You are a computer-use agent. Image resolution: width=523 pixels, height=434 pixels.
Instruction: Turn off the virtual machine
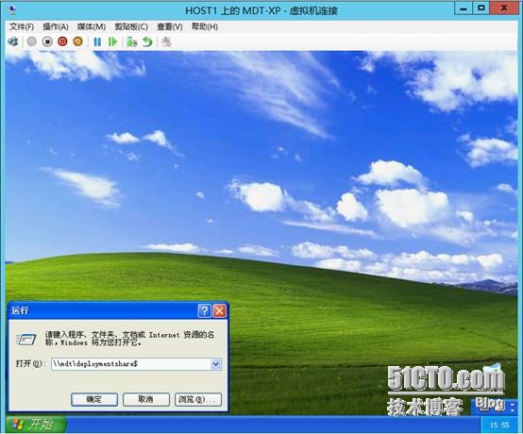pos(47,42)
